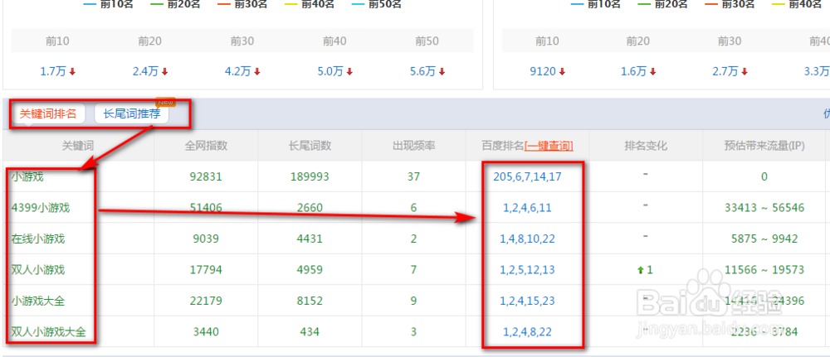This screenshot has height=357, width=830.
Task: Click the 一键查询 link
Action: point(549,147)
